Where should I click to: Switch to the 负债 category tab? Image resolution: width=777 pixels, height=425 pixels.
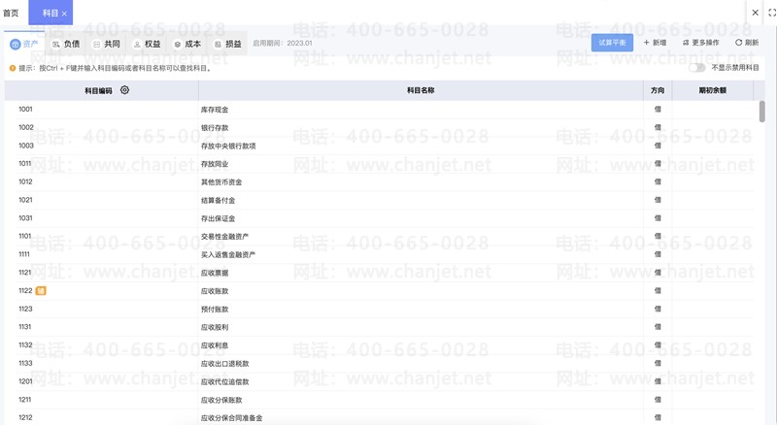pos(66,44)
